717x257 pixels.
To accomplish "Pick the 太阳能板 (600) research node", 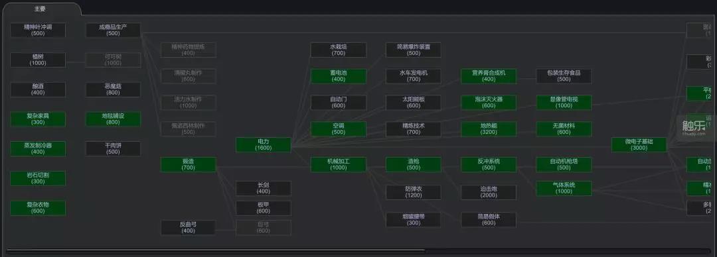I will coord(414,102).
